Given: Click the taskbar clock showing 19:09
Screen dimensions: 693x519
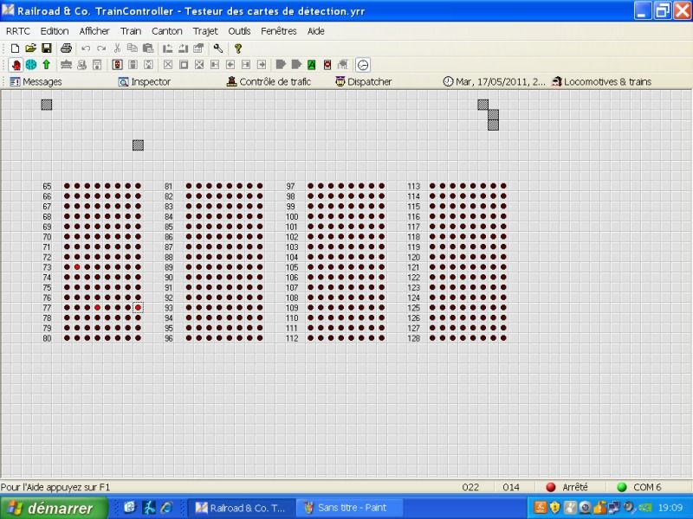Looking at the screenshot, I should (670, 508).
